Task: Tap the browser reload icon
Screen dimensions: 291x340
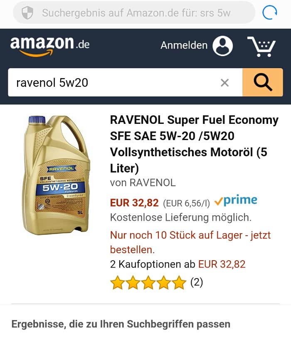Action: click(269, 12)
